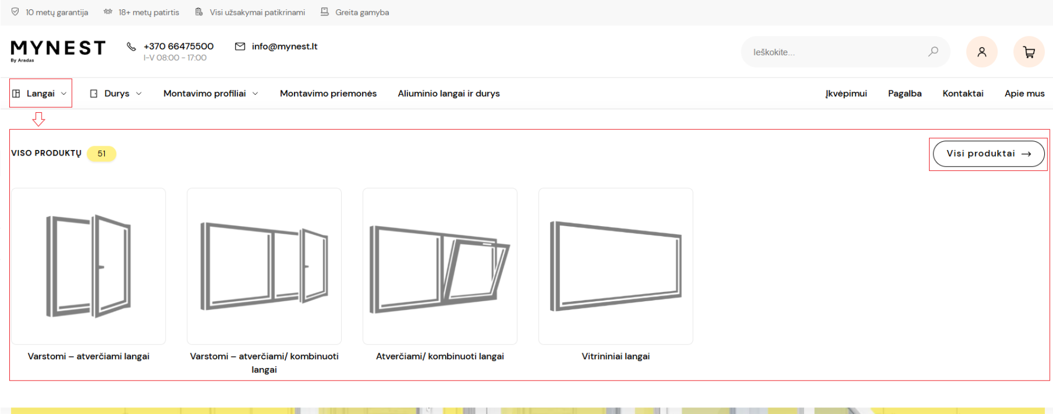Go home via the MYNEST logo
The width and height of the screenshot is (1053, 414).
(58, 51)
